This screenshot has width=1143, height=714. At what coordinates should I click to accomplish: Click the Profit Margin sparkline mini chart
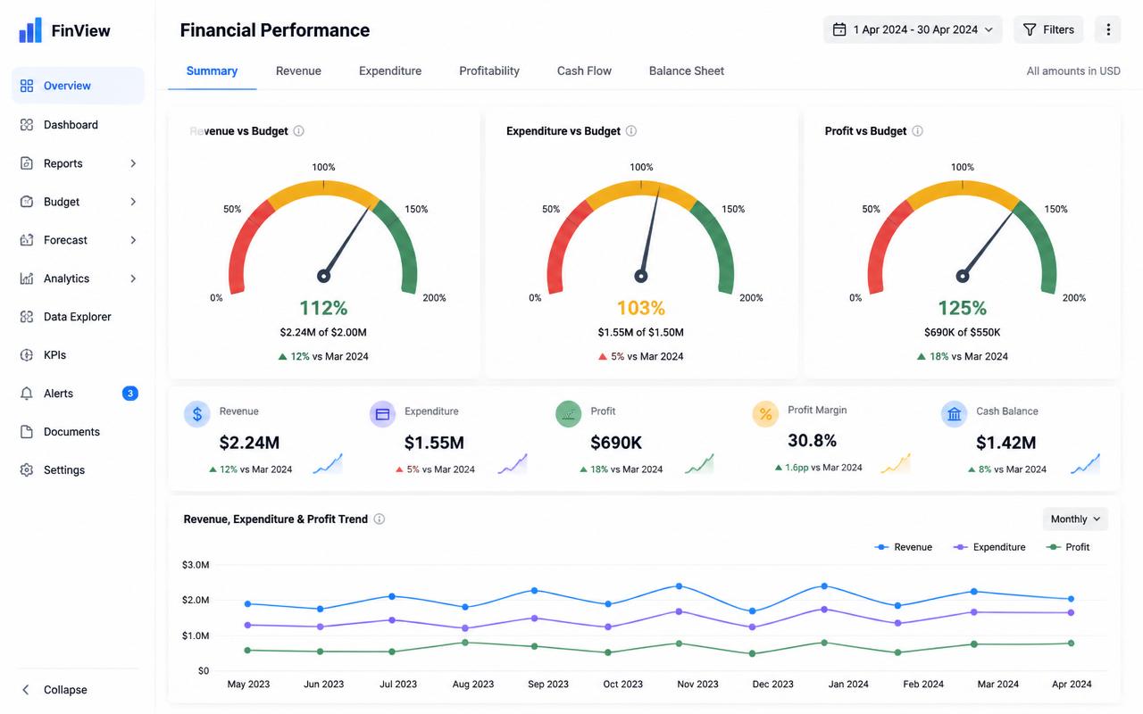896,462
